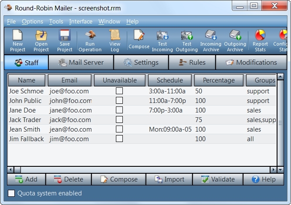Click the vertical scrollbar up arrow
The image size is (291, 205).
280,76
